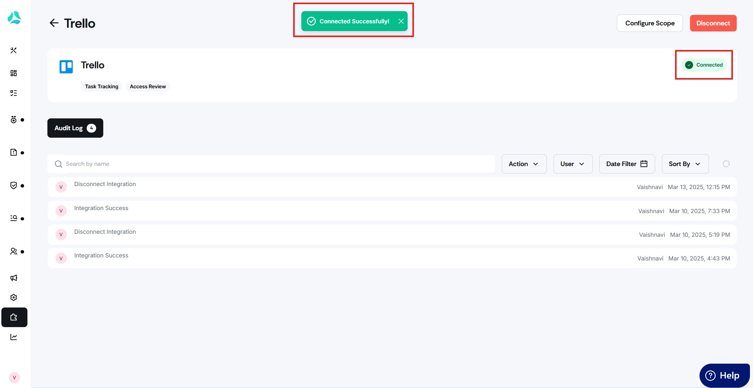The width and height of the screenshot is (753, 388).
Task: Open the analytics line chart icon
Action: pyautogui.click(x=14, y=337)
